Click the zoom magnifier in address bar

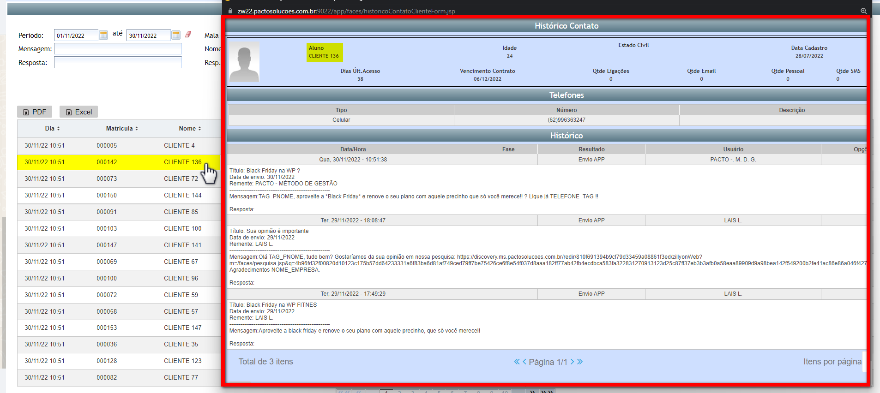[863, 11]
